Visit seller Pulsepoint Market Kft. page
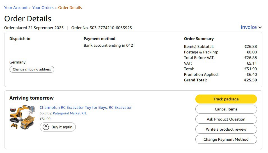 click(70, 113)
